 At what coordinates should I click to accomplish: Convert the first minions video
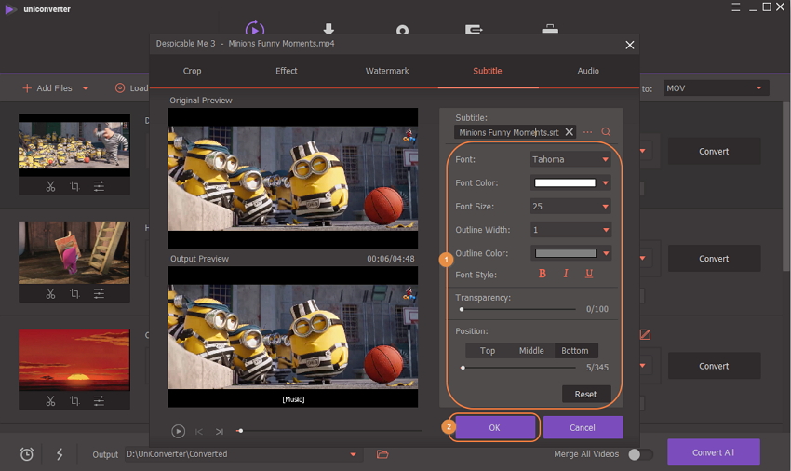[x=714, y=152]
